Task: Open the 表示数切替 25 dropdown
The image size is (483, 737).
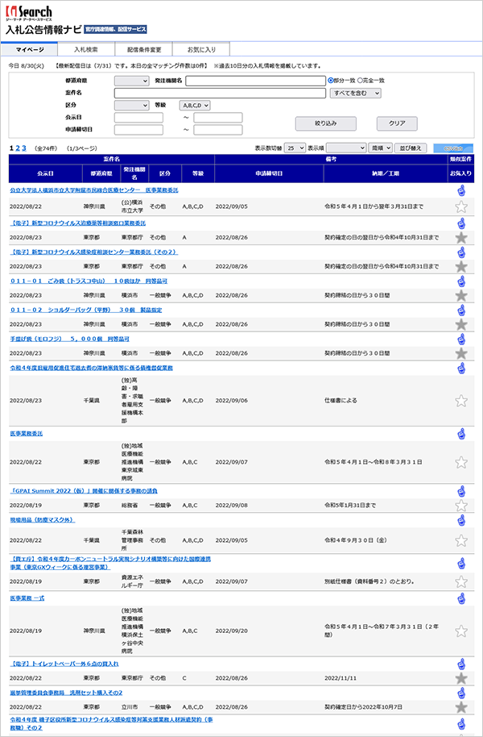Action: tap(295, 148)
